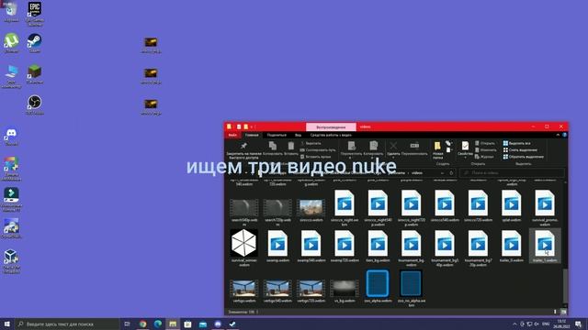Image resolution: width=588 pixels, height=330 pixels.
Task: Select the zoo_no_alpha.webm file
Action: point(411,287)
